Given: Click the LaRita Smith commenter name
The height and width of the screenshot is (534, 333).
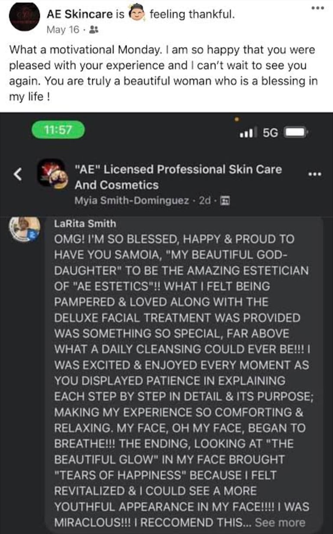Looking at the screenshot, I should pos(85,224).
